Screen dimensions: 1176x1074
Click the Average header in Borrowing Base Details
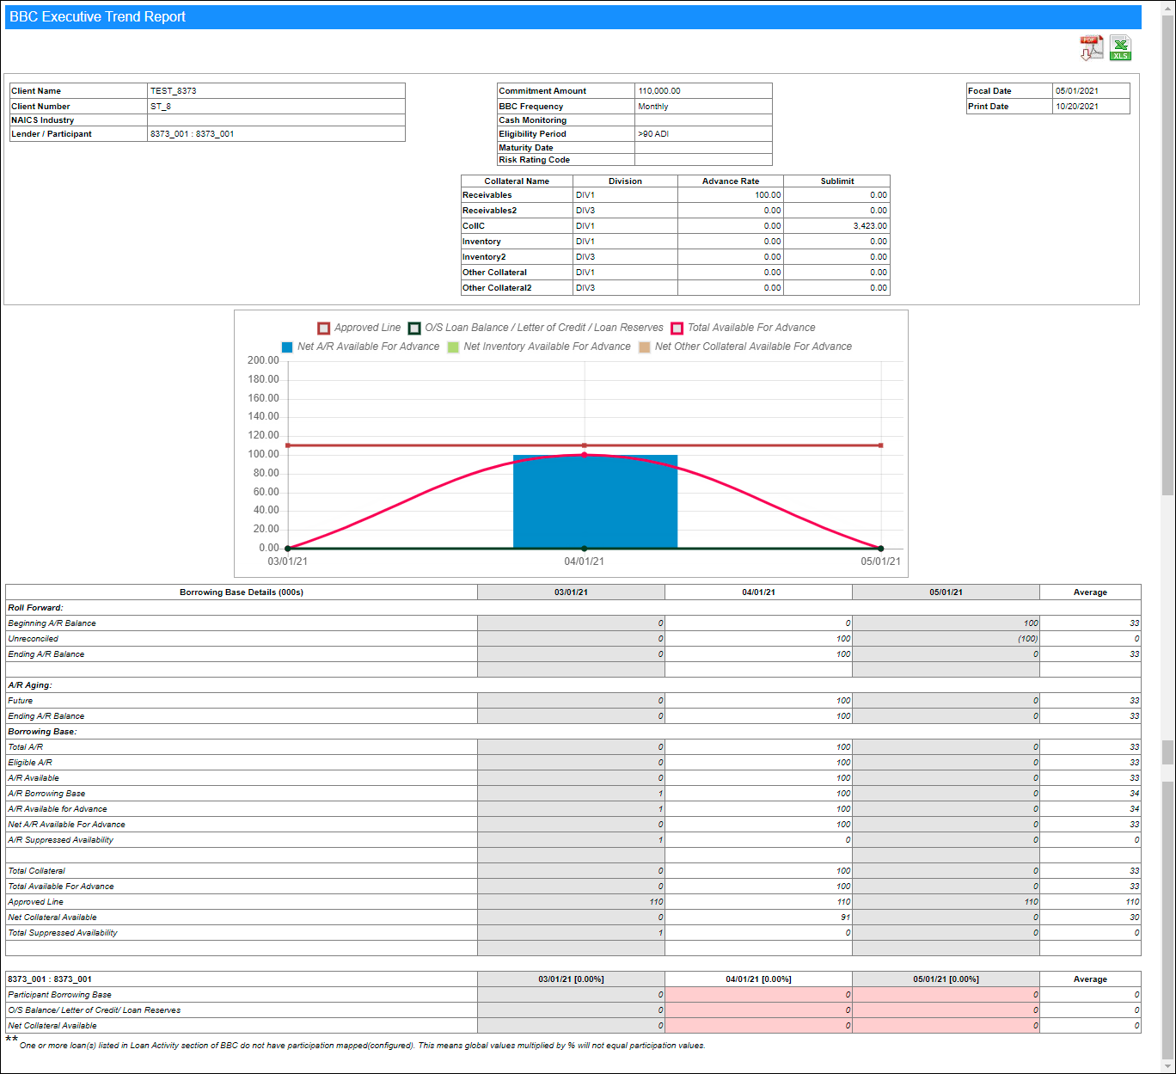[x=1089, y=592]
